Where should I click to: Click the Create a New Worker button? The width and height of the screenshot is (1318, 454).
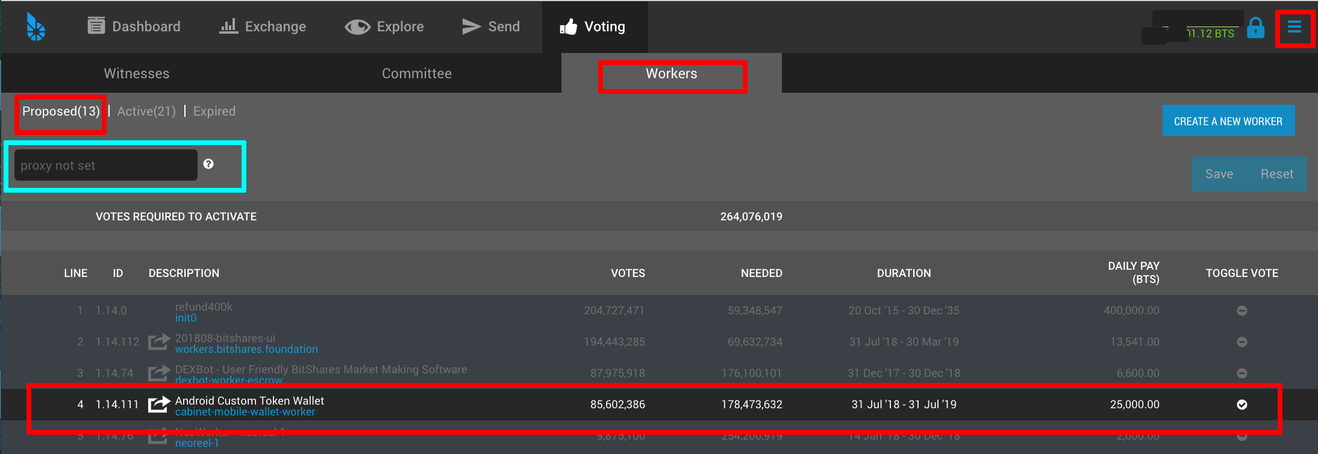click(x=1228, y=121)
